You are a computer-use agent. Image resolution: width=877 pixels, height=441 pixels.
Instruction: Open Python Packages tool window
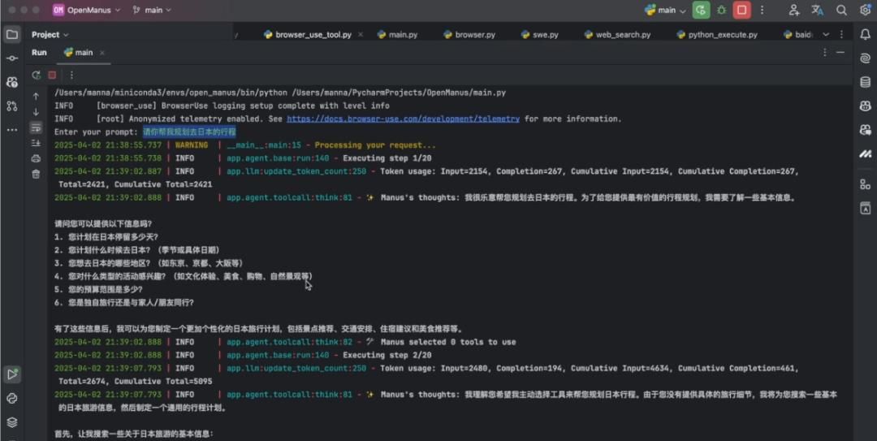click(x=11, y=422)
